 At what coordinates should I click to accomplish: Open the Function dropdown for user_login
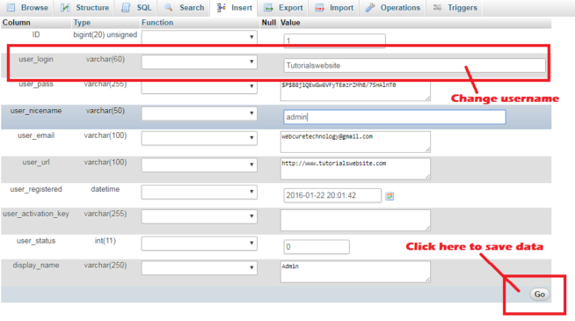point(199,62)
